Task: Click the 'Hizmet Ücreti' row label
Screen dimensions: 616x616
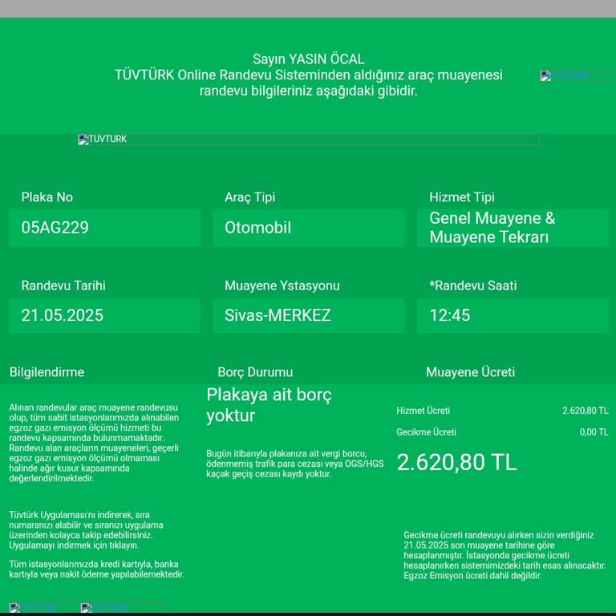Action: point(423,411)
